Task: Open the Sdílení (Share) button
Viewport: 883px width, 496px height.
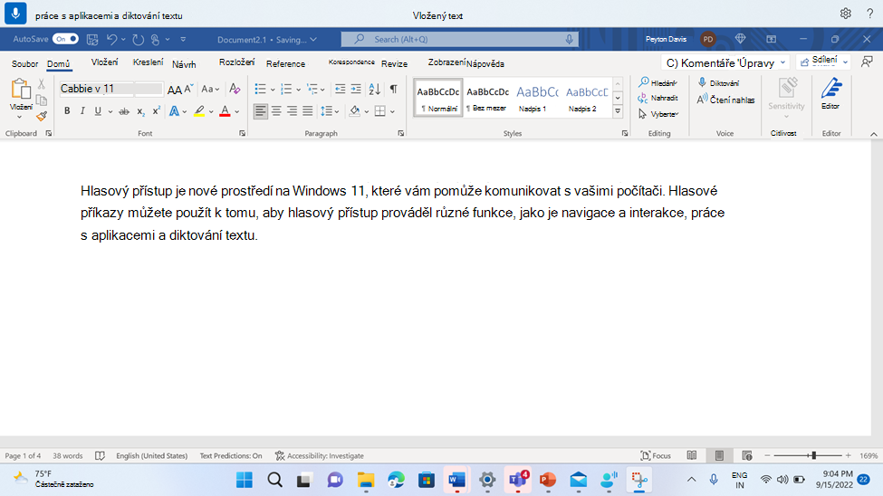Action: [824, 62]
